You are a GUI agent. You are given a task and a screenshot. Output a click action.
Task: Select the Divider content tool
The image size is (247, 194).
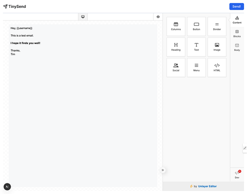coord(217,26)
